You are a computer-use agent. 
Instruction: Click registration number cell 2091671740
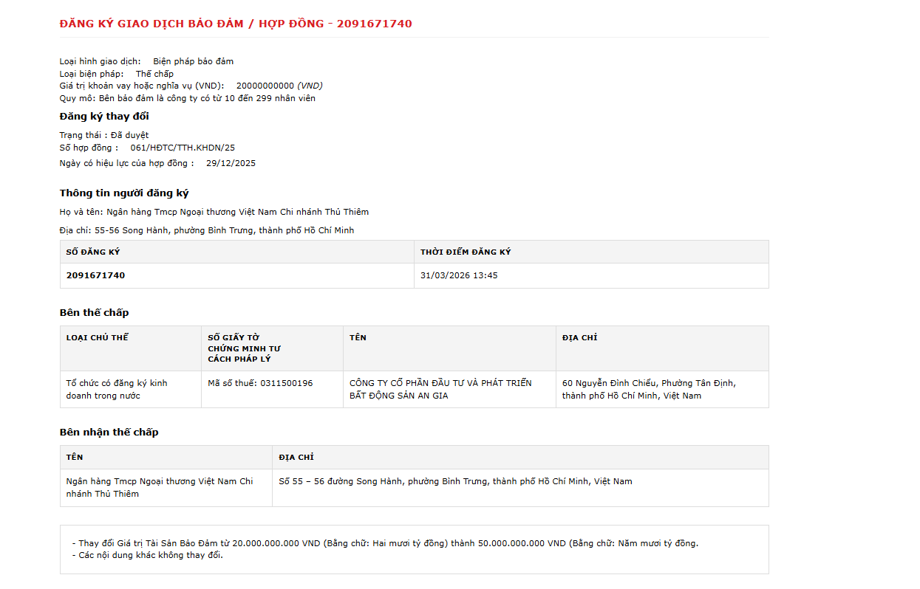(x=237, y=275)
